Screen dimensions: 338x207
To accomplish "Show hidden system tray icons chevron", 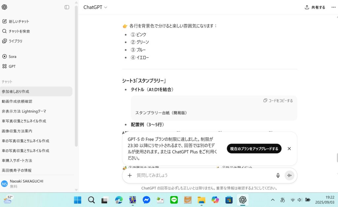I will [x=273, y=200].
